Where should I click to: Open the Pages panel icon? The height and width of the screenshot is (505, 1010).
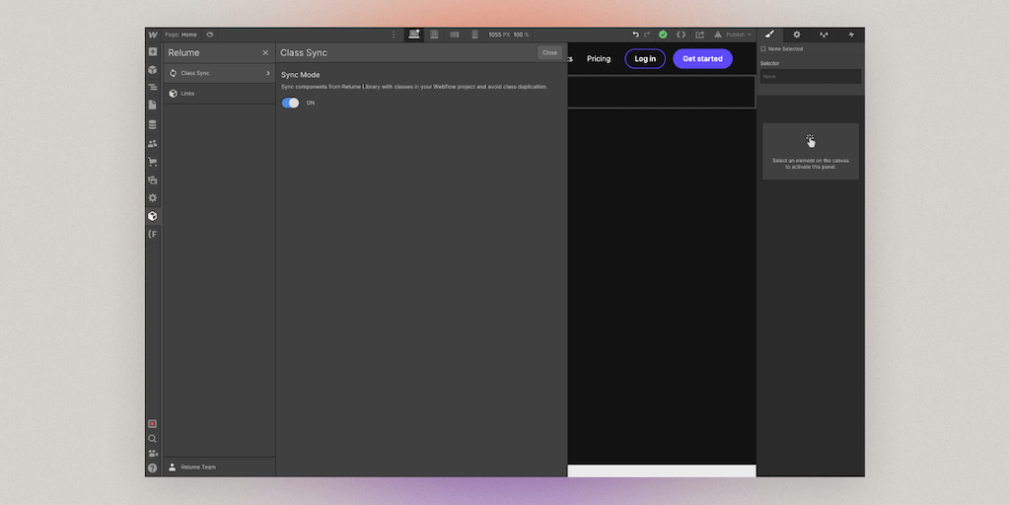click(x=153, y=105)
